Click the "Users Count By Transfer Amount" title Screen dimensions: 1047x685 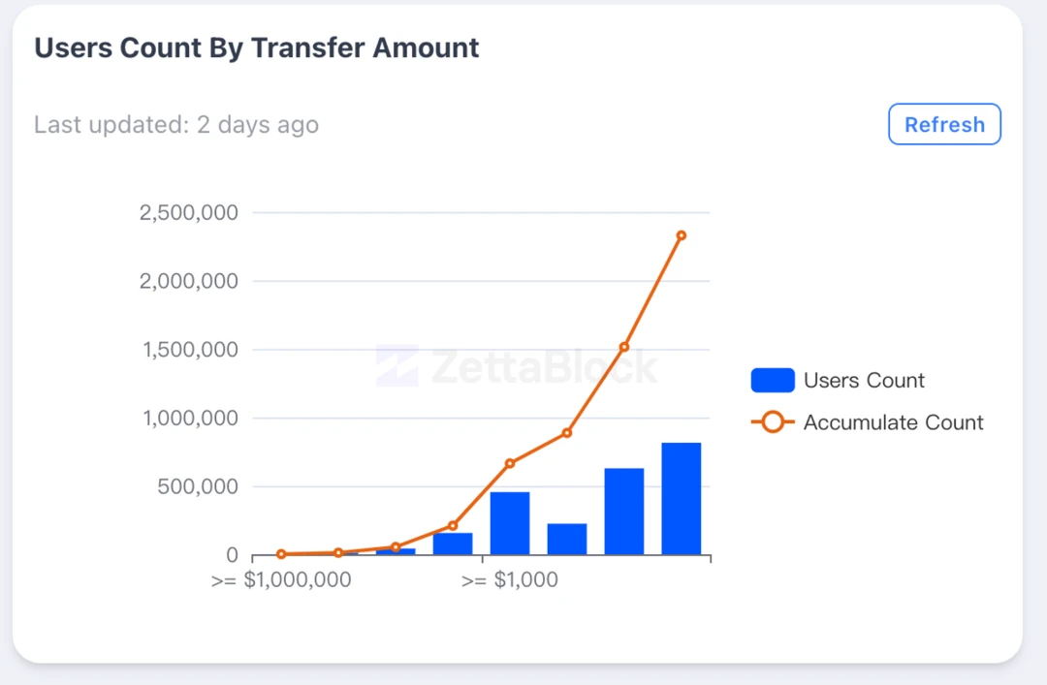[257, 47]
